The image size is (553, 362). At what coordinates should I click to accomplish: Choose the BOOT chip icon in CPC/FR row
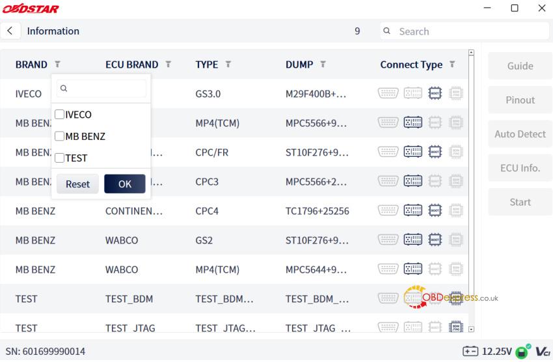[x=435, y=152]
